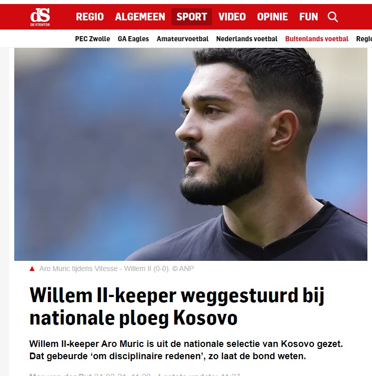Click the red triangle caption marker
The image size is (372, 376).
[32, 268]
